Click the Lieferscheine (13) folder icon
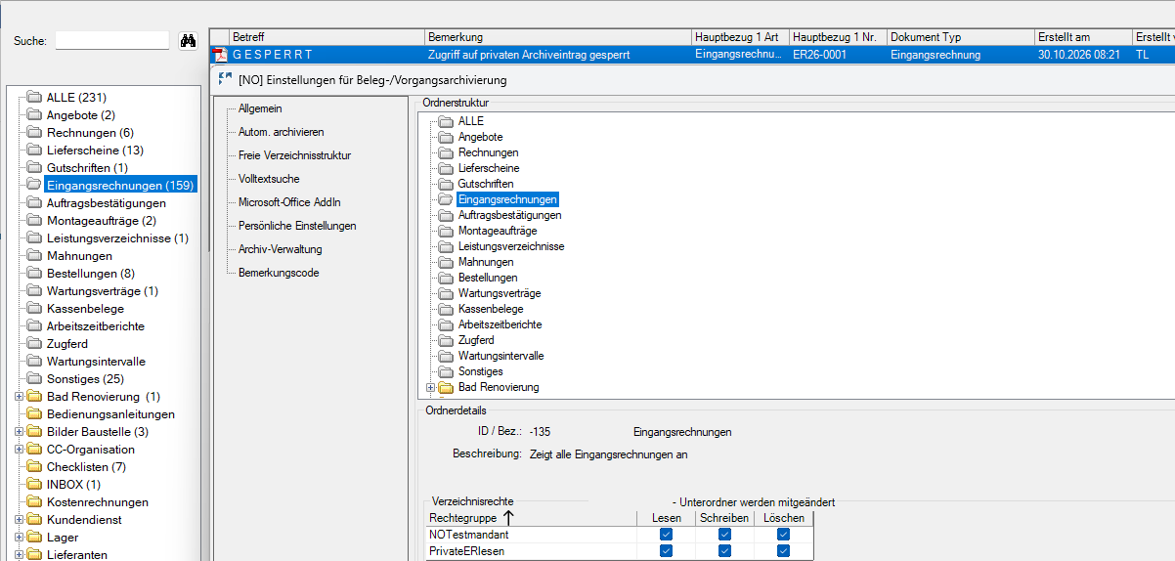The image size is (1175, 561). pos(35,151)
